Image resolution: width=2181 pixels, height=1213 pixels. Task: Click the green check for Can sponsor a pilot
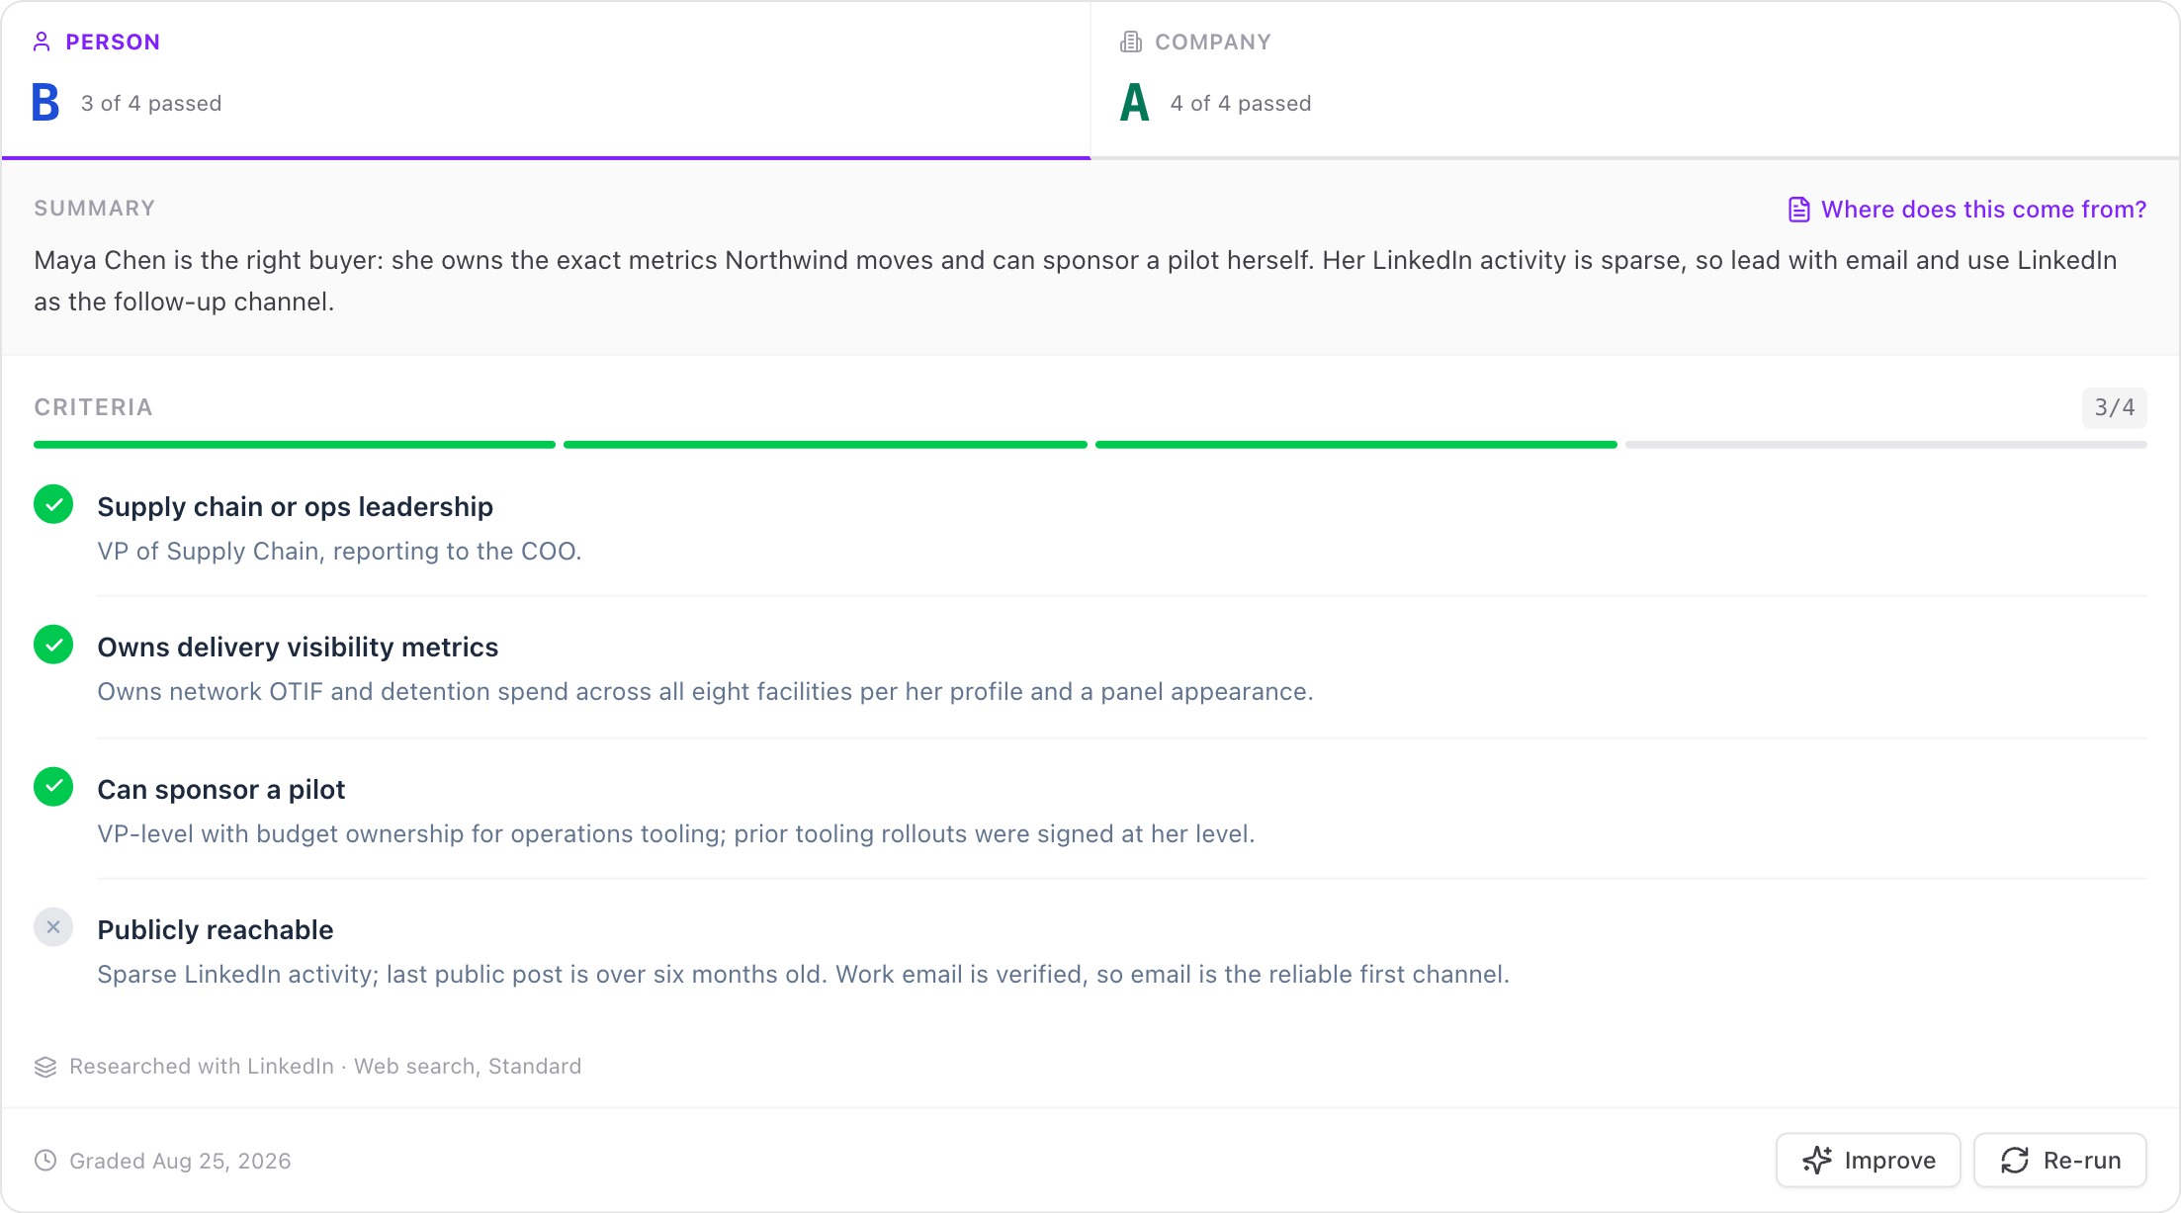(x=53, y=787)
